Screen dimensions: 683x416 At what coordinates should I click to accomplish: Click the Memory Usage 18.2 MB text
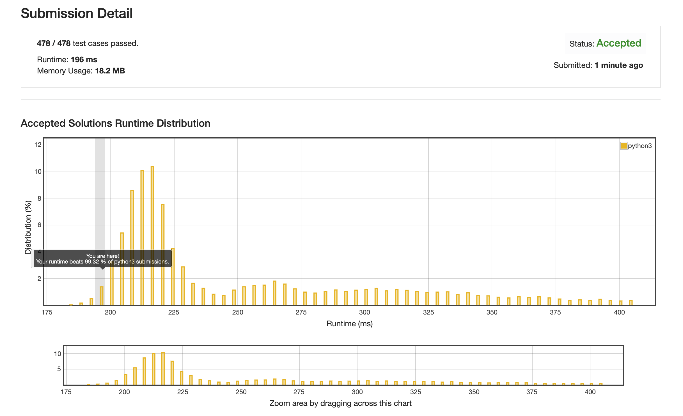pos(81,71)
